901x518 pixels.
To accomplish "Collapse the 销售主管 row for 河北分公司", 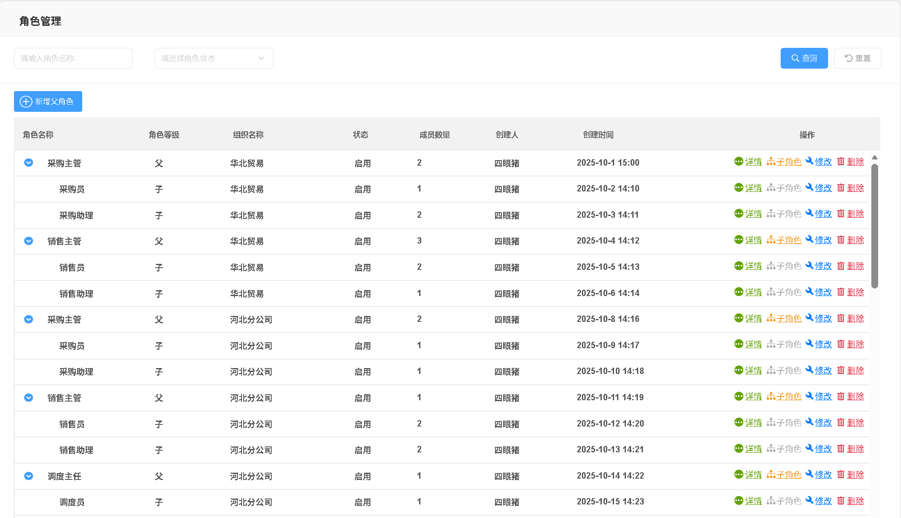I will pyautogui.click(x=28, y=398).
